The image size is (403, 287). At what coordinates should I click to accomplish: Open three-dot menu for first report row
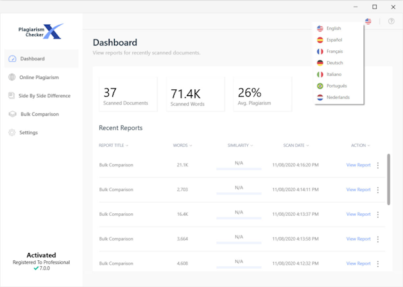pos(377,165)
